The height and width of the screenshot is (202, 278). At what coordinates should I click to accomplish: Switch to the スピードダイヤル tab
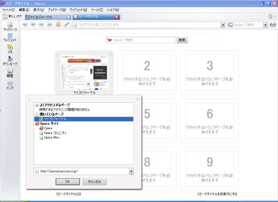pyautogui.click(x=94, y=17)
